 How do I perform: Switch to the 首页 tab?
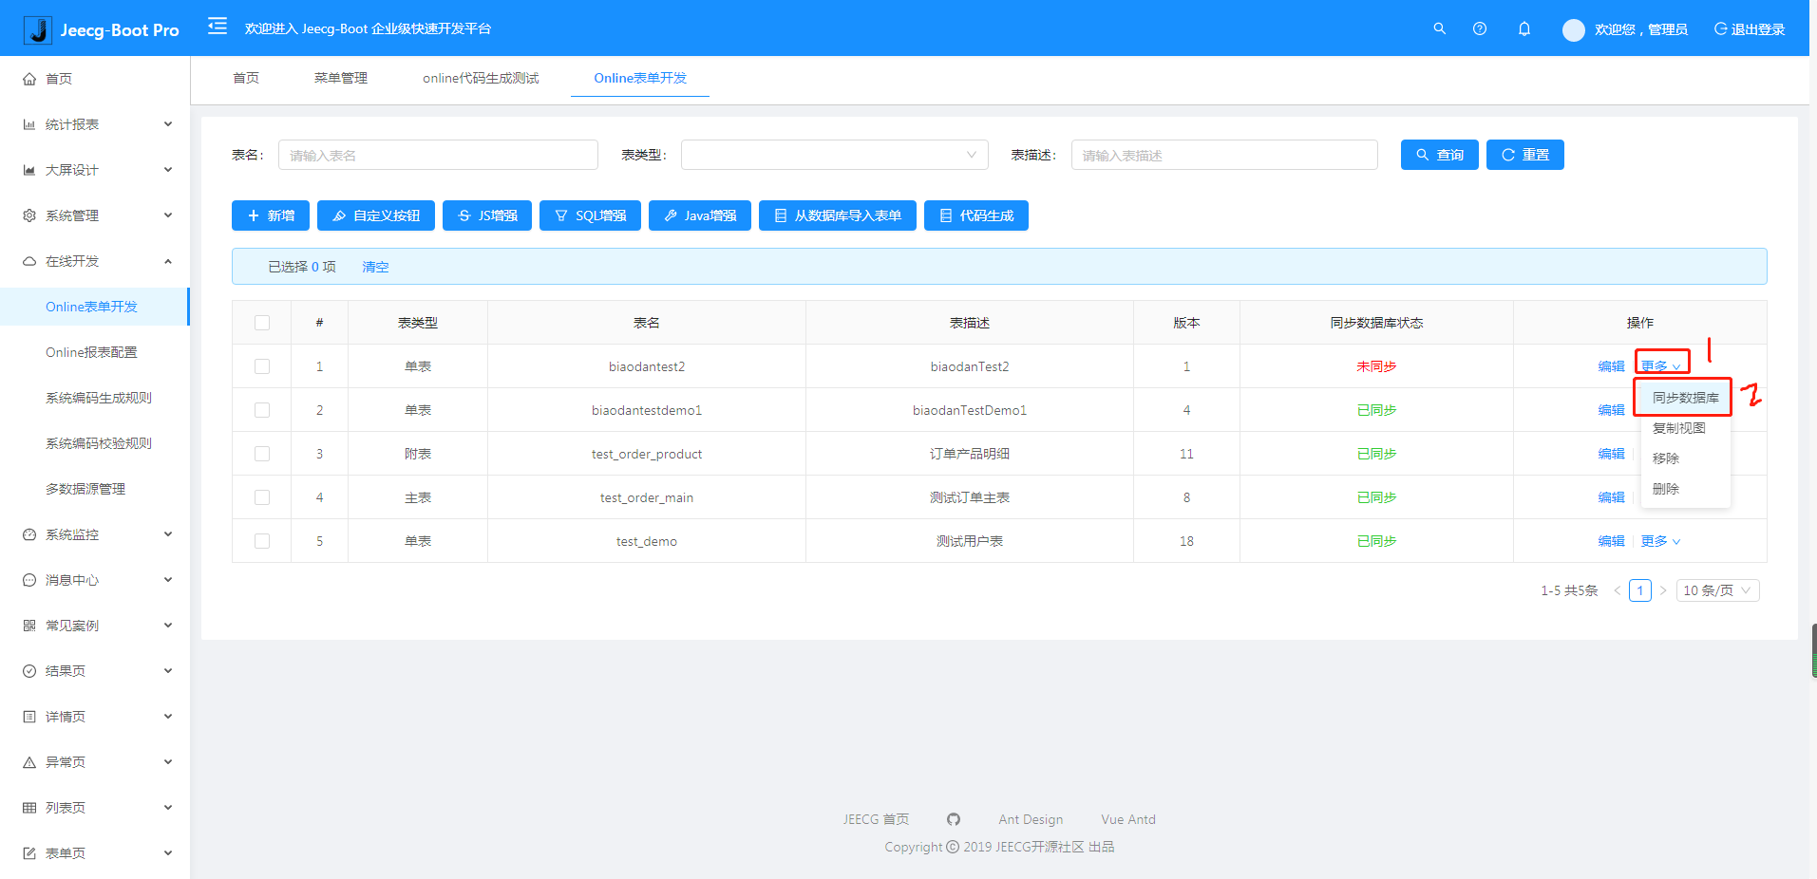246,78
